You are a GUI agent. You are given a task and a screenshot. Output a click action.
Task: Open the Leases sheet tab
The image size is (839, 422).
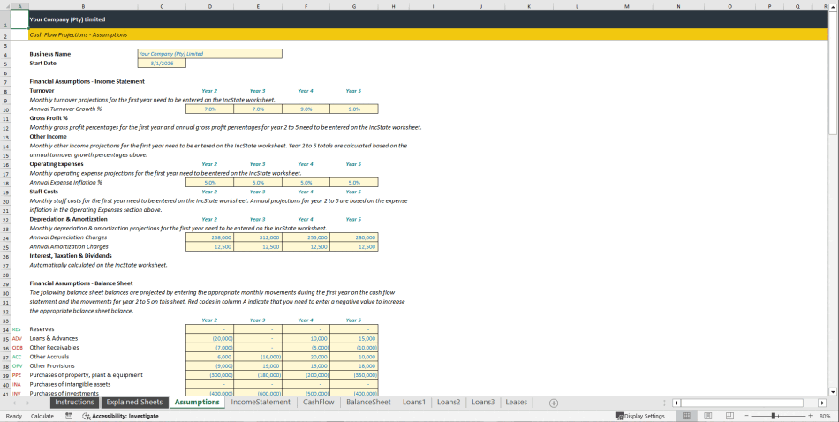coord(516,403)
